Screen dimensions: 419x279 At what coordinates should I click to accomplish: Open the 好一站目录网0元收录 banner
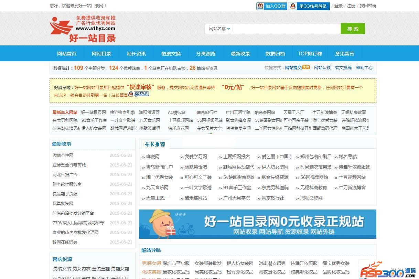coord(257,224)
